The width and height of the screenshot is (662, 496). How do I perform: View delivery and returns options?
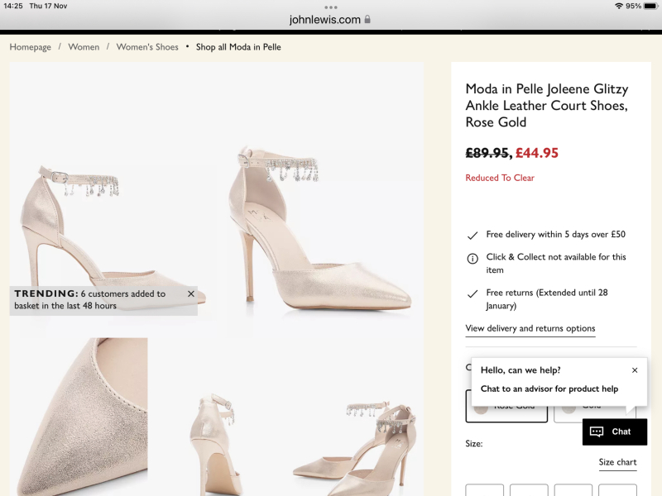click(x=530, y=328)
